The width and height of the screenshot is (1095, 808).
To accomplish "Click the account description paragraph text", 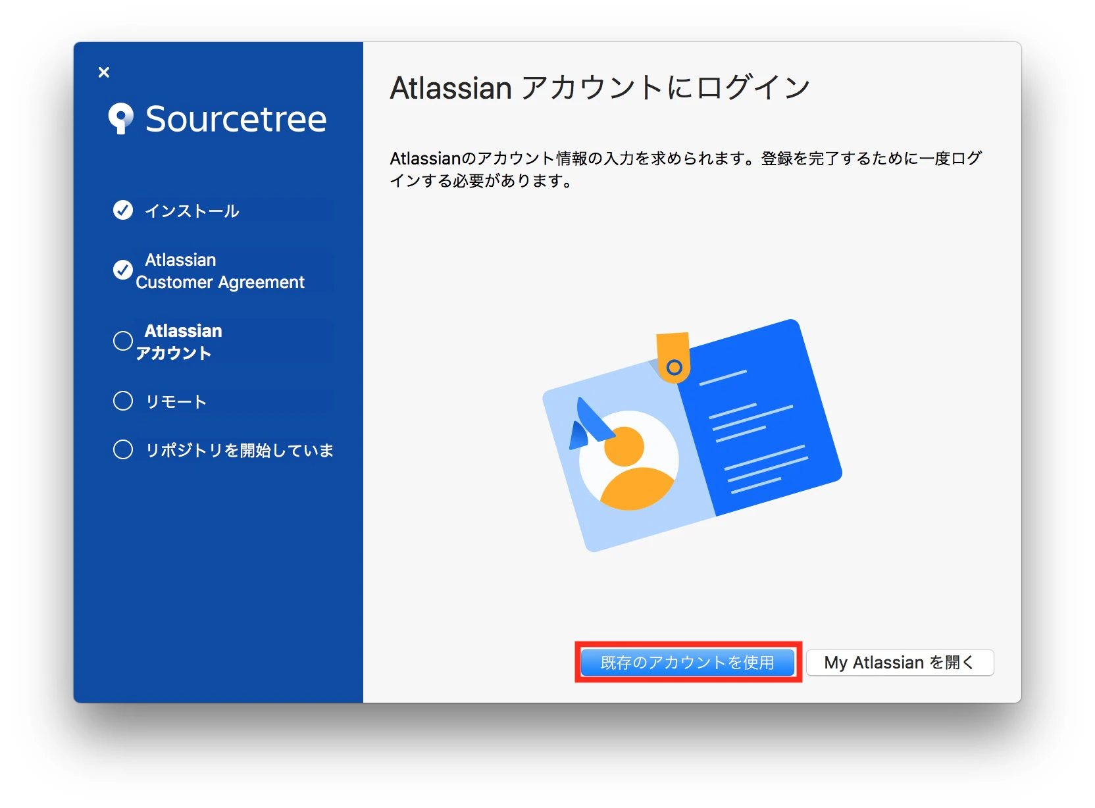I will click(x=685, y=169).
